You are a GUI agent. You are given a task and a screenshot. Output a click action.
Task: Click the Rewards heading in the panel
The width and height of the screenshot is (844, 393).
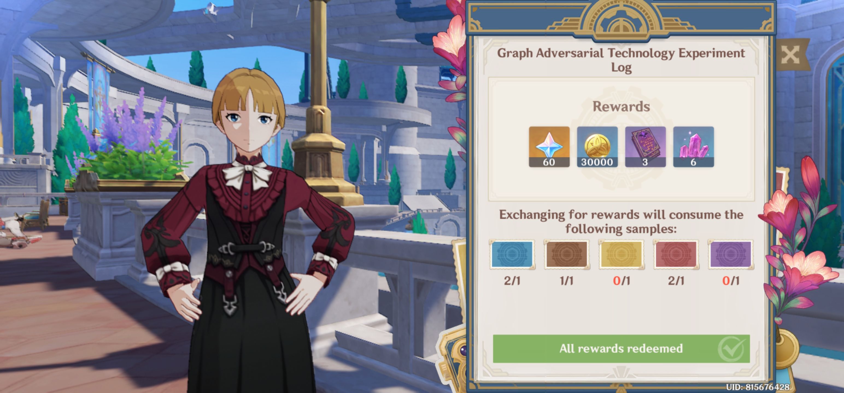621,107
